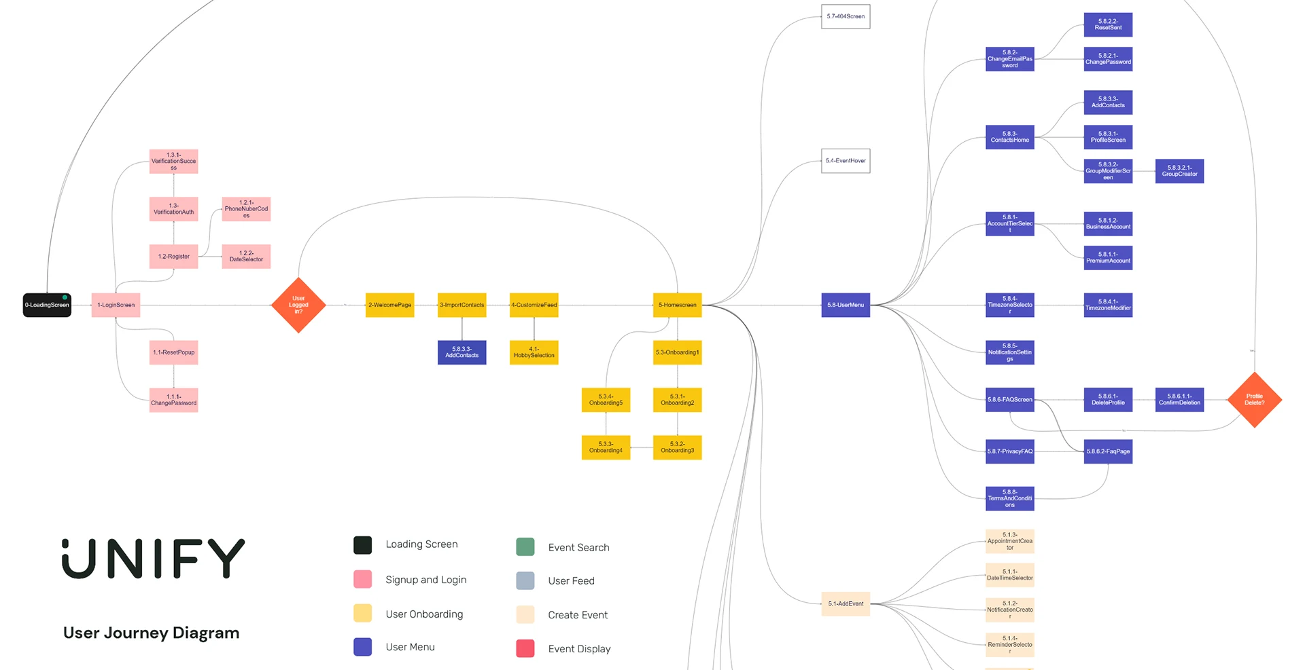
Task: Click the 4.1-HobbySelection node
Action: point(534,352)
